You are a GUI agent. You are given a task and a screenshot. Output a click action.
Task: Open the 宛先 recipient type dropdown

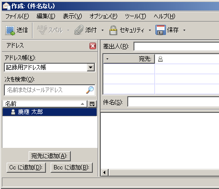tap(129, 59)
